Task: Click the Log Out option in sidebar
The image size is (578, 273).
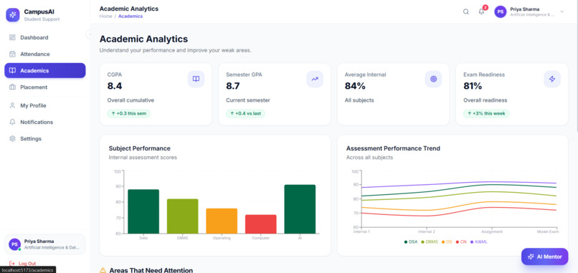Action: [23, 264]
